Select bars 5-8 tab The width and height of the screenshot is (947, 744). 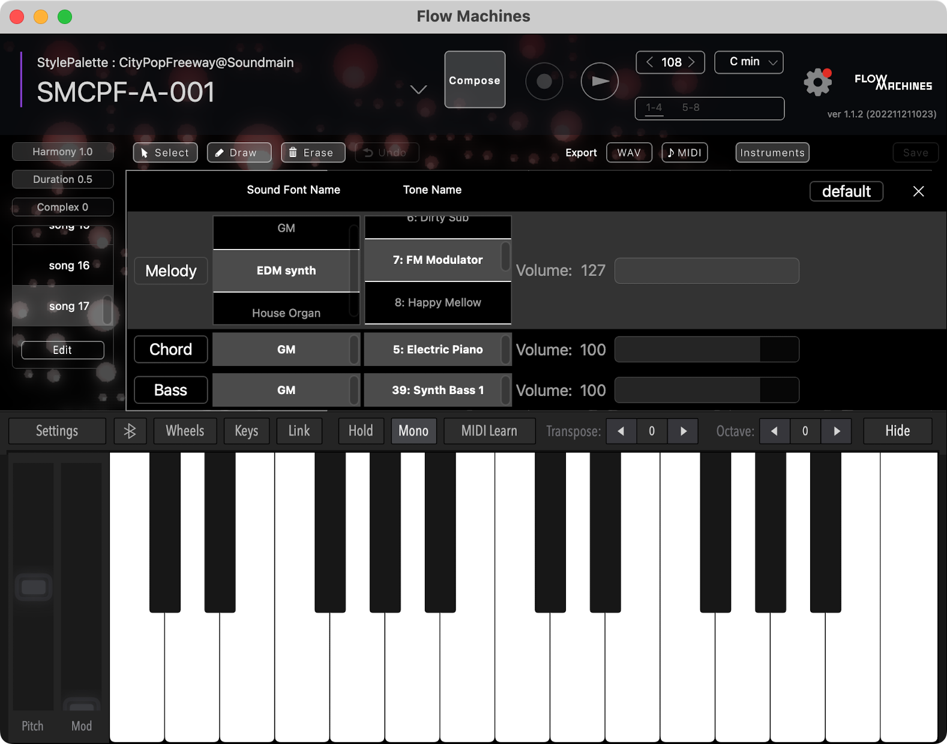691,107
